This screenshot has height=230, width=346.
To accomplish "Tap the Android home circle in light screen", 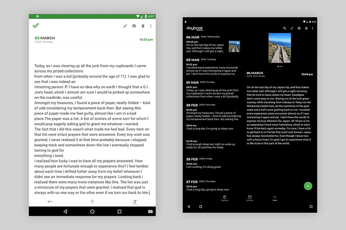I will click(x=92, y=212).
